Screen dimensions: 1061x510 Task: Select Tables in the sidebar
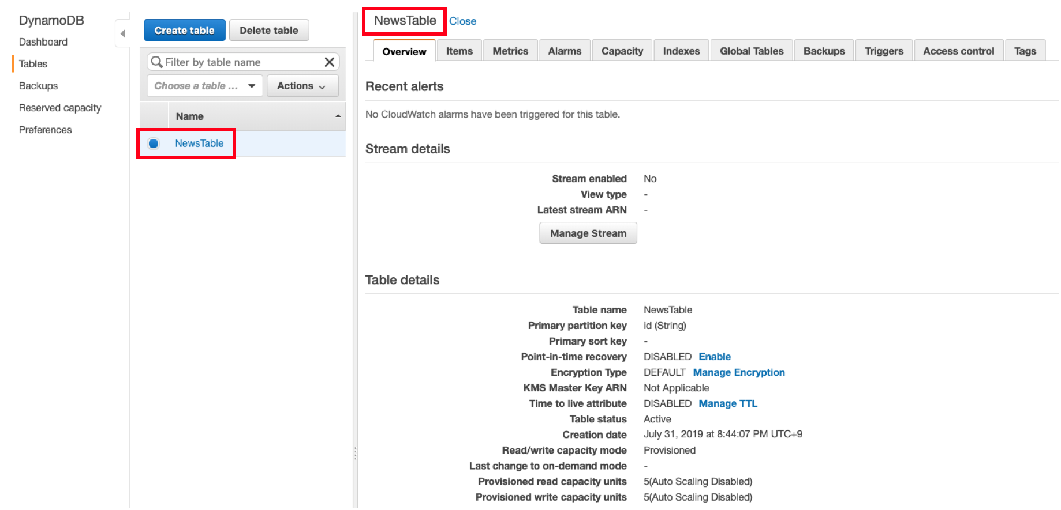pyautogui.click(x=33, y=64)
